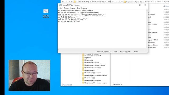Open recent locations dropdown in left Explorer
The height and width of the screenshot is (95, 169).
[x=69, y=2]
